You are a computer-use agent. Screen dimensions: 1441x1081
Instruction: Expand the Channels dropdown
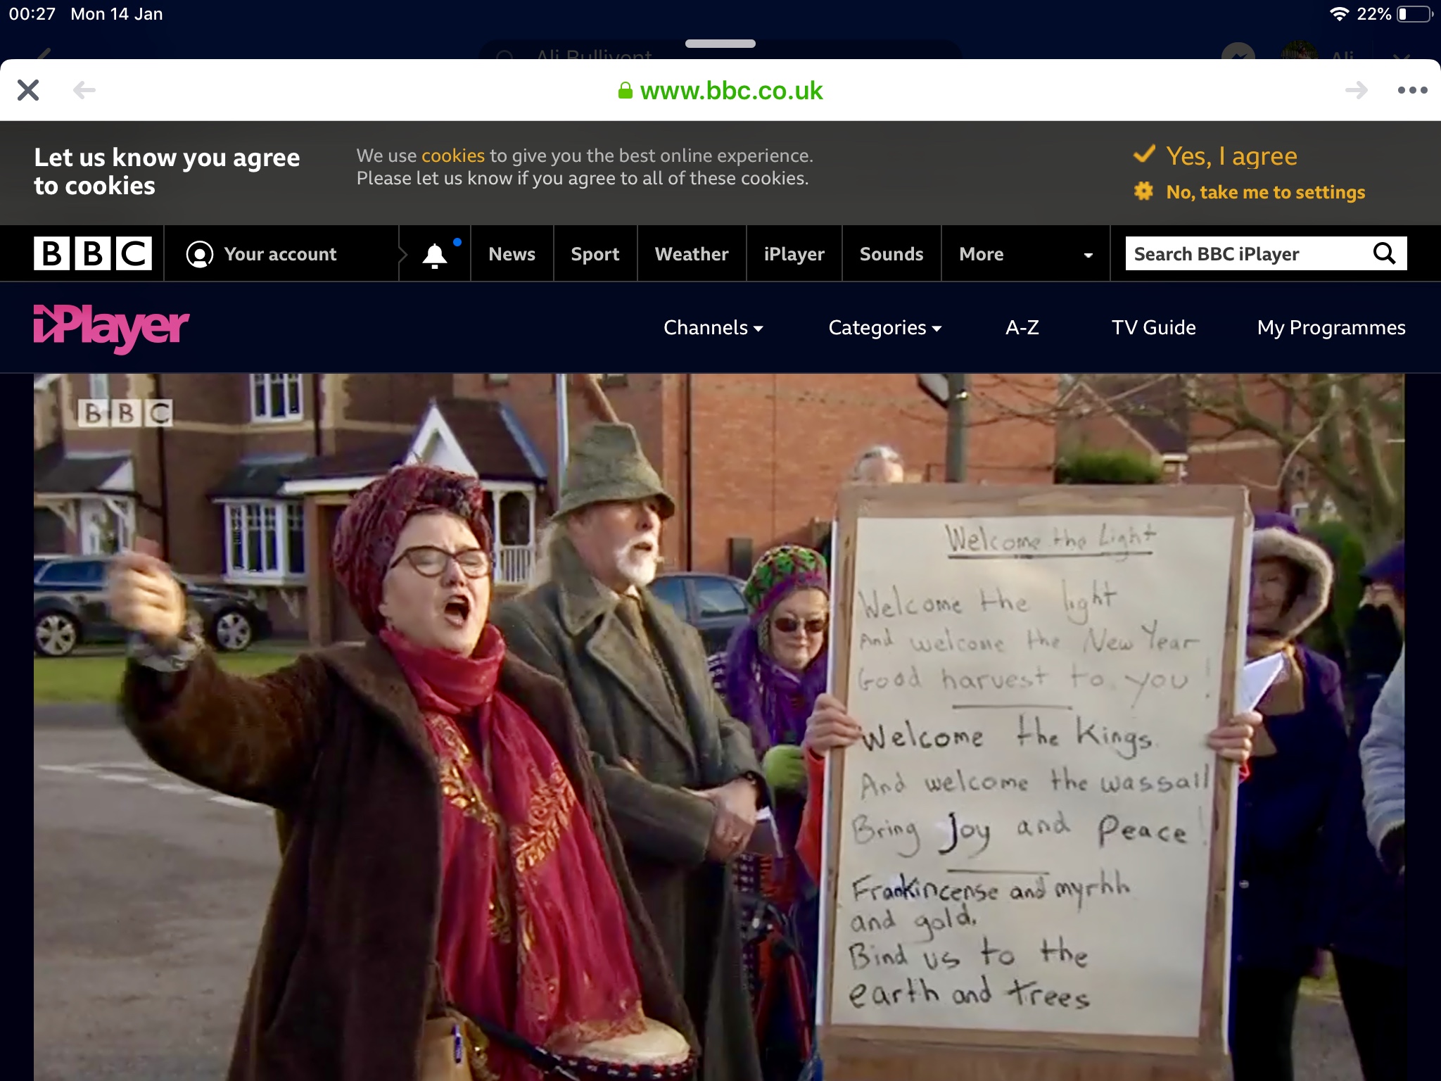click(x=713, y=328)
